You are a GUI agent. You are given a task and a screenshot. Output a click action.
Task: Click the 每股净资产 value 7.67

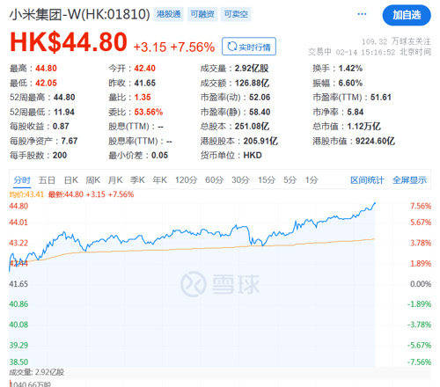click(70, 141)
